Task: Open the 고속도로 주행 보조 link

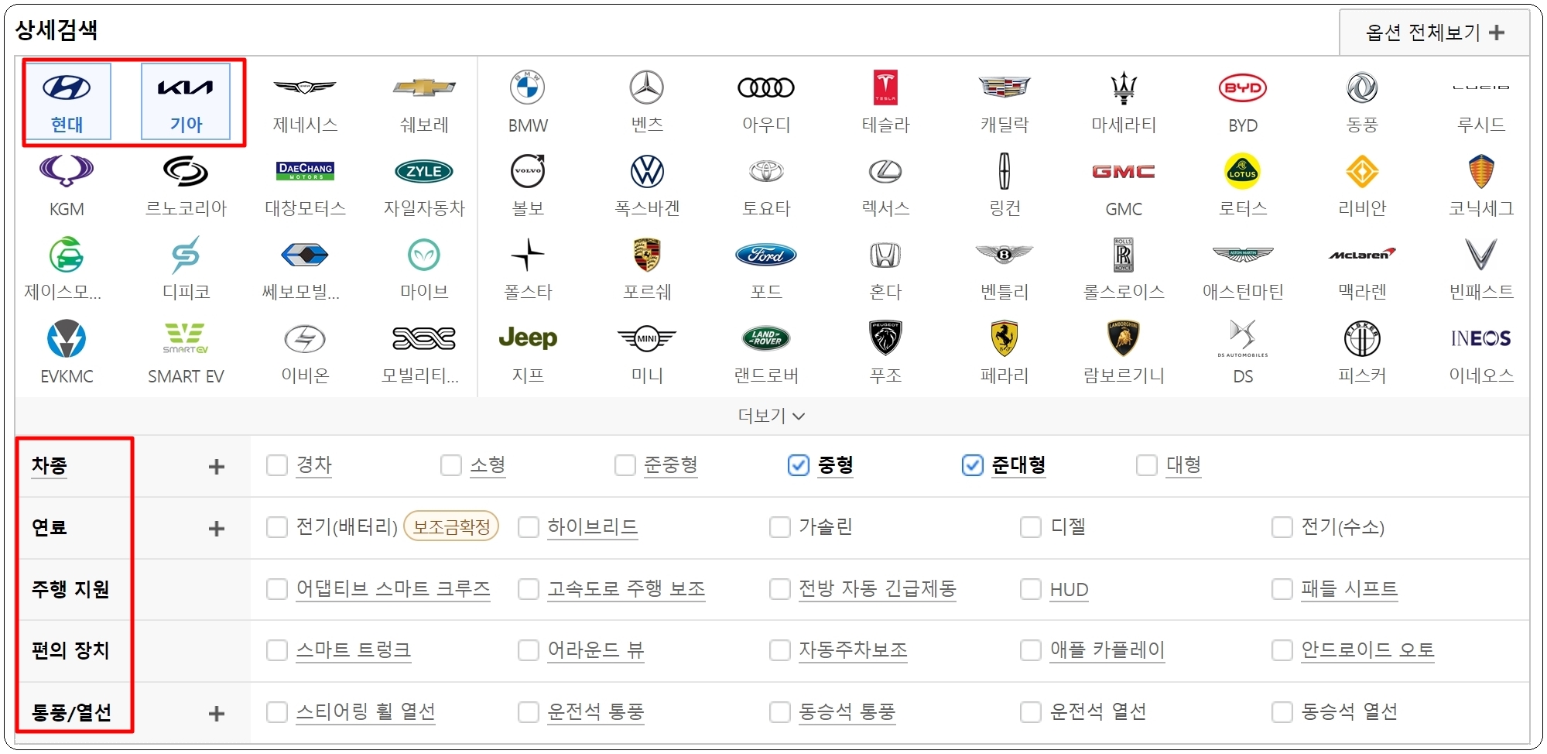Action: click(626, 589)
